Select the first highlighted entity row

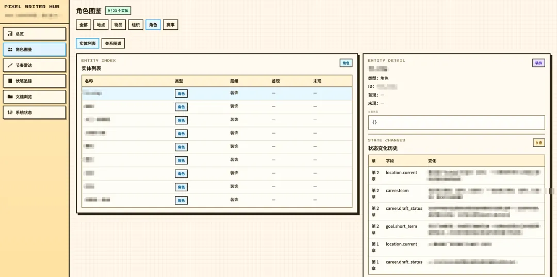pyautogui.click(x=217, y=94)
